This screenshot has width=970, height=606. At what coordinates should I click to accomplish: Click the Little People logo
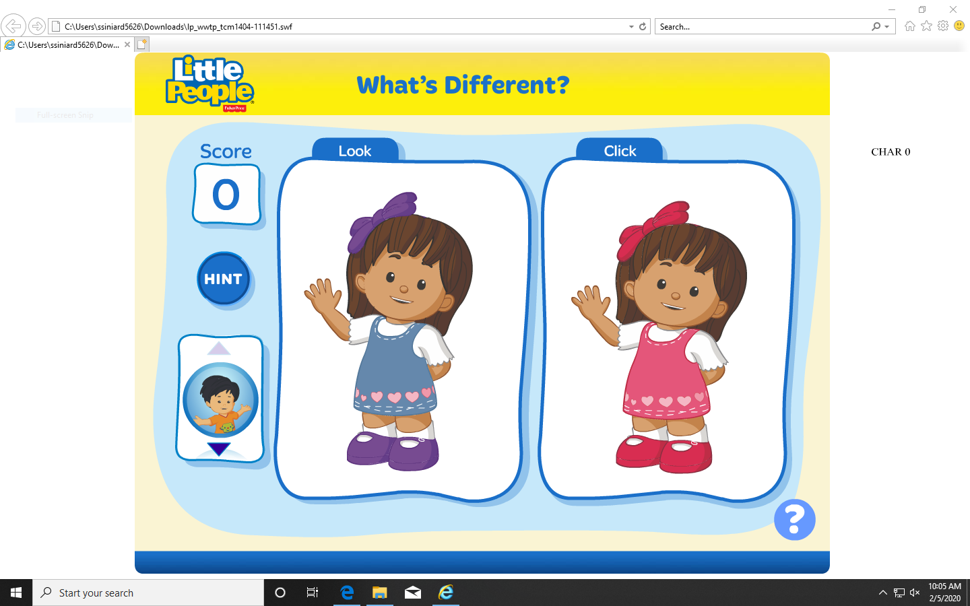(209, 83)
